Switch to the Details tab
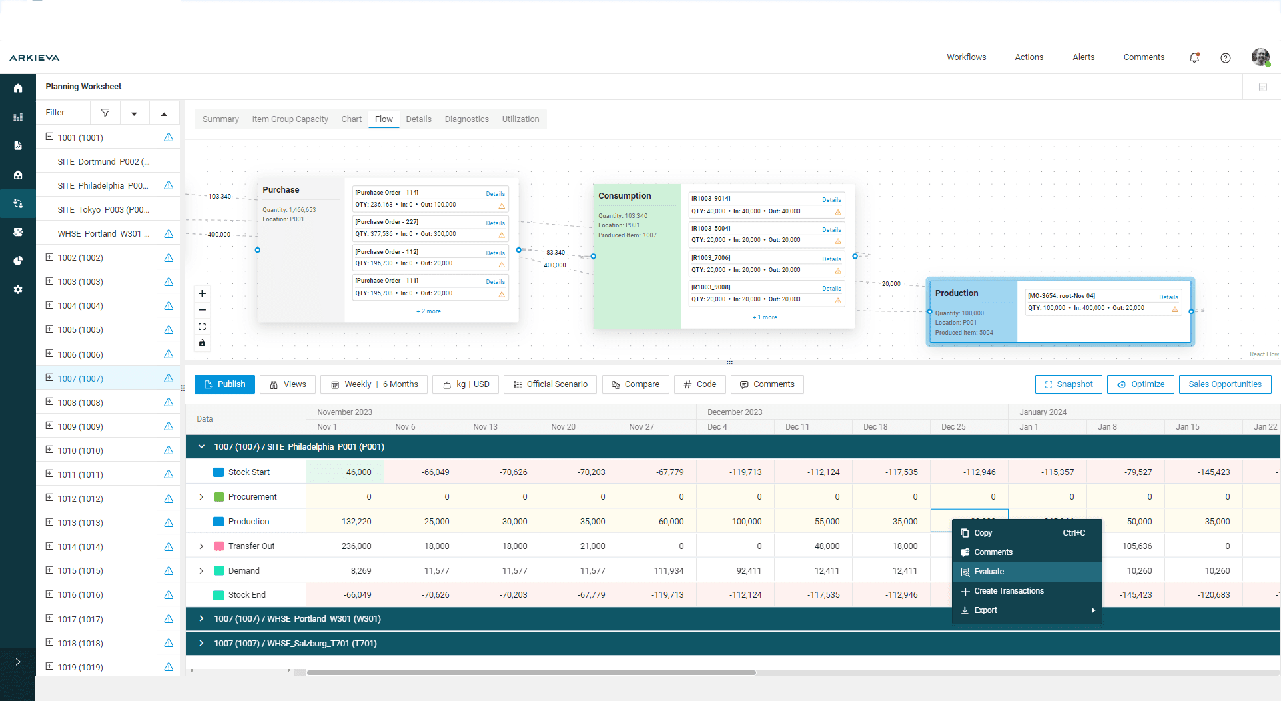Image resolution: width=1281 pixels, height=701 pixels. tap(418, 119)
